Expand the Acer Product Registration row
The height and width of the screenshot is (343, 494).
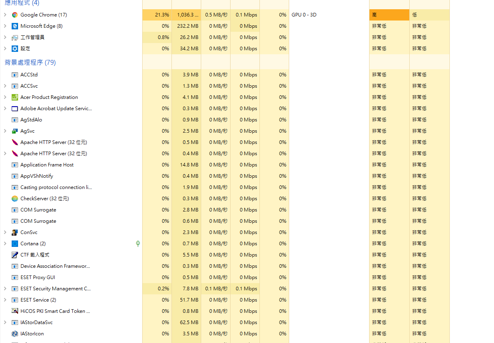click(x=5, y=97)
